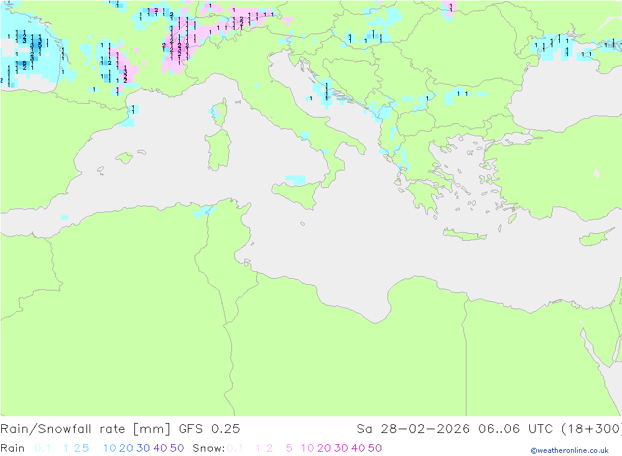This screenshot has width=622, height=456.
Task: Click the "06..06 UTC" time text
Action: (515, 429)
